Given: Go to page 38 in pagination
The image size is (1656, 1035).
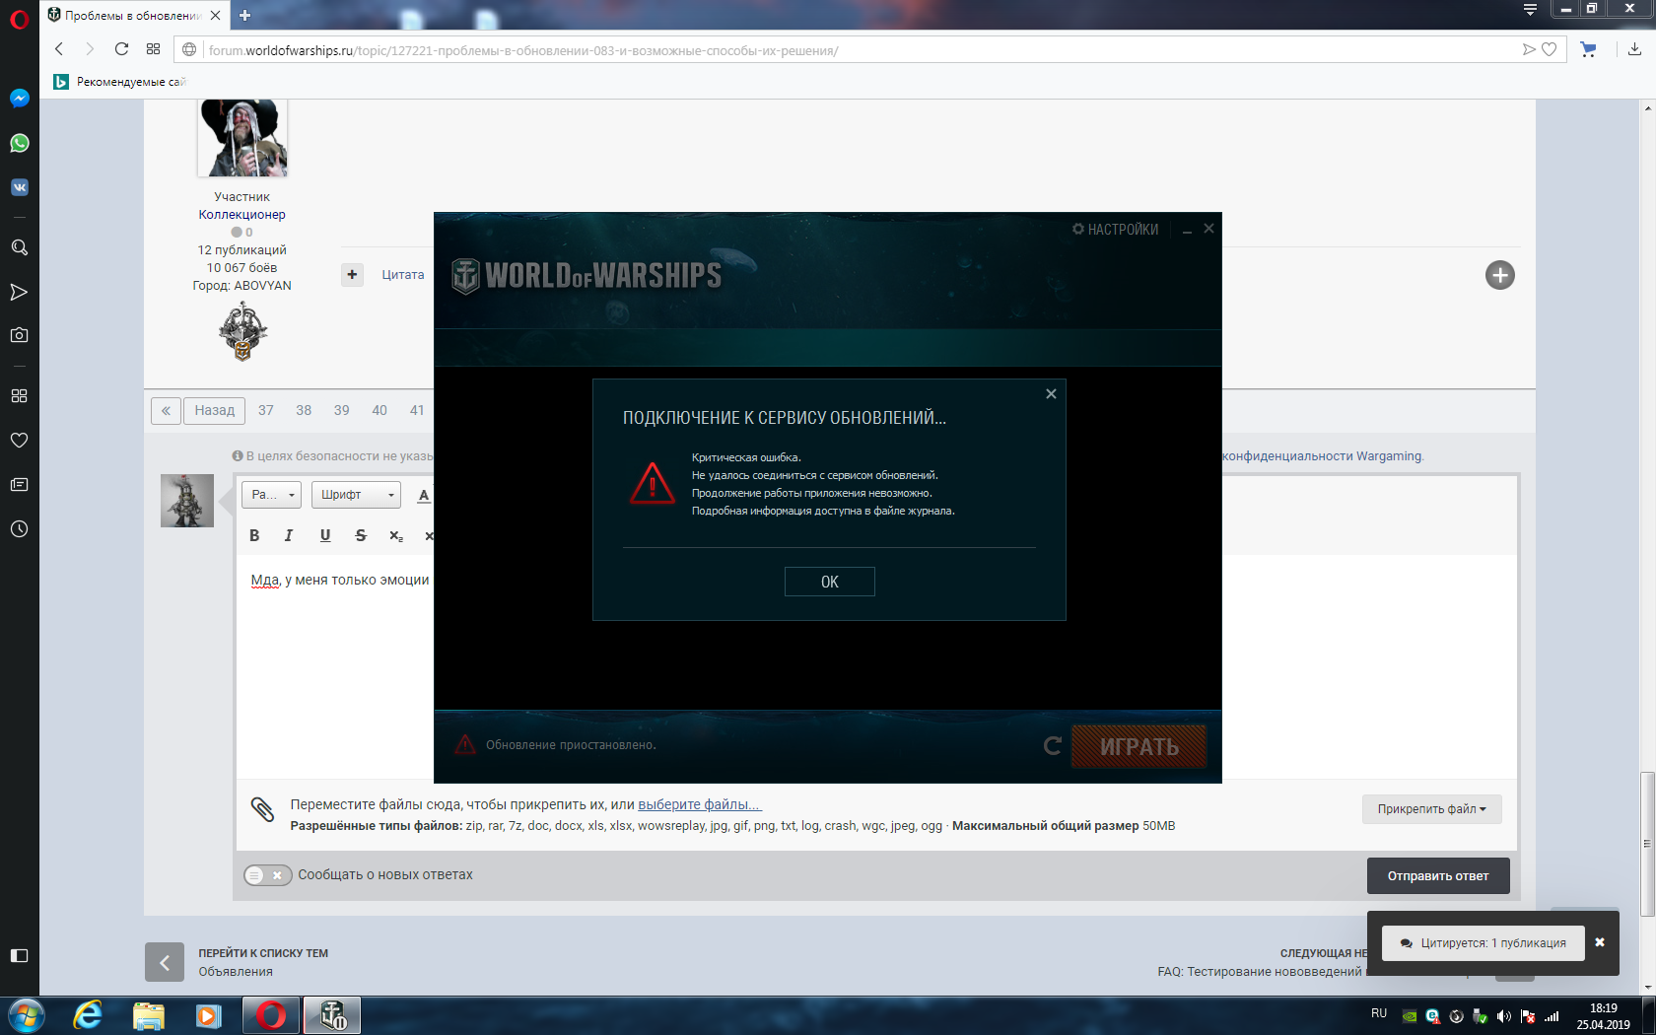Looking at the screenshot, I should 304,410.
